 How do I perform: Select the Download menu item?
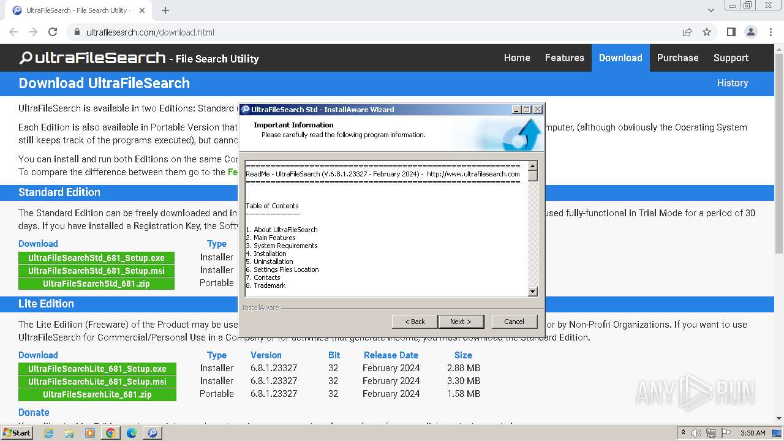pyautogui.click(x=620, y=58)
